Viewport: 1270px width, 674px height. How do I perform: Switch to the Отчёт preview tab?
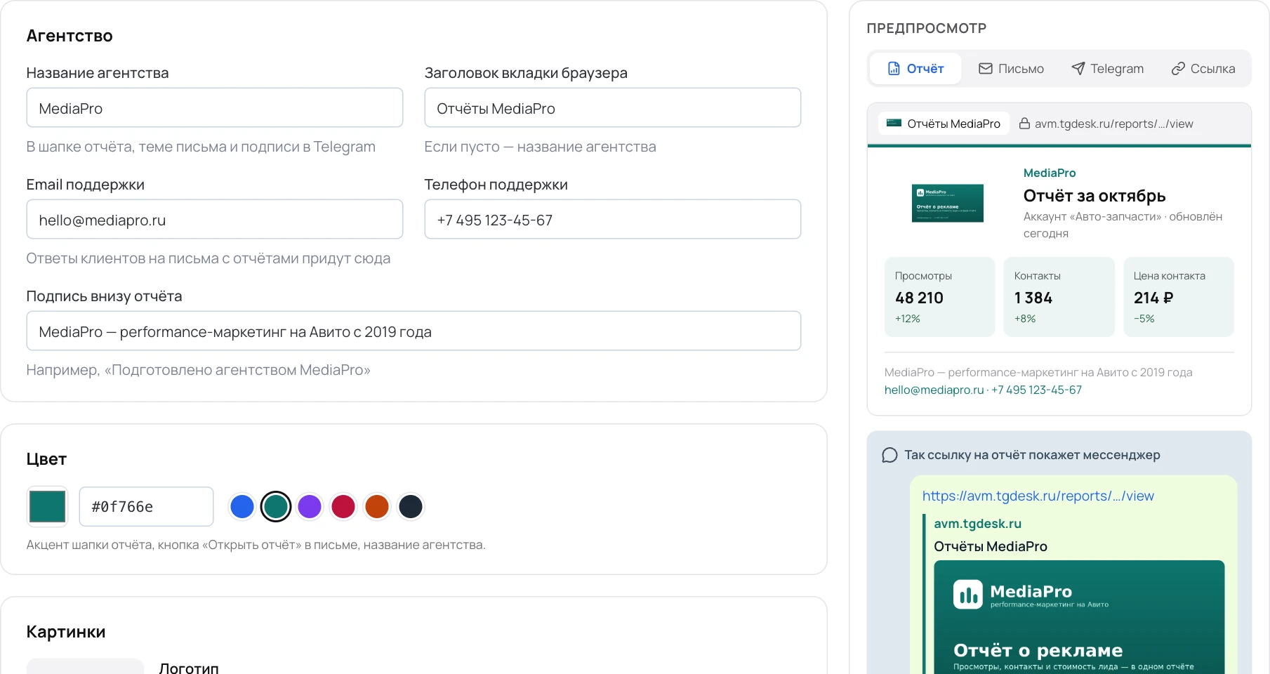[915, 69]
